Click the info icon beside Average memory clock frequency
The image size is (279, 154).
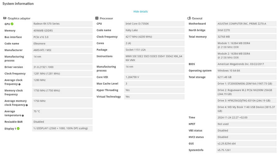click(x=27, y=105)
